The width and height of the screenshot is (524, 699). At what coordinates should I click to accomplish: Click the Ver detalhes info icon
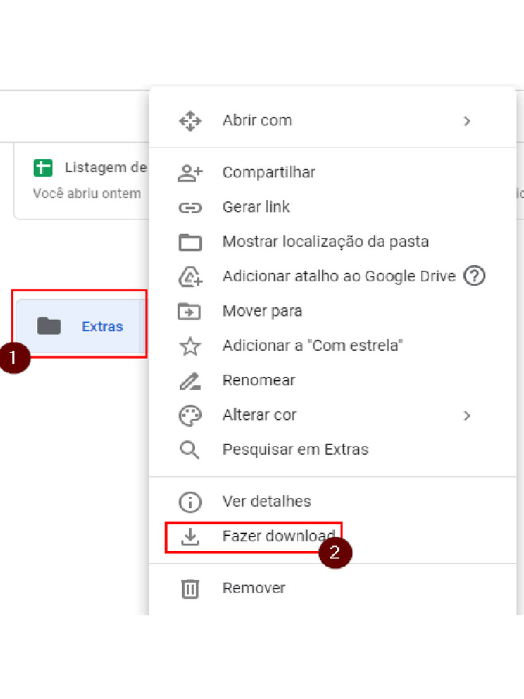coord(190,502)
